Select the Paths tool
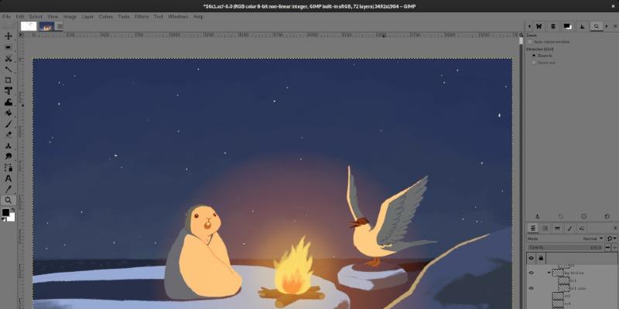 click(x=9, y=167)
